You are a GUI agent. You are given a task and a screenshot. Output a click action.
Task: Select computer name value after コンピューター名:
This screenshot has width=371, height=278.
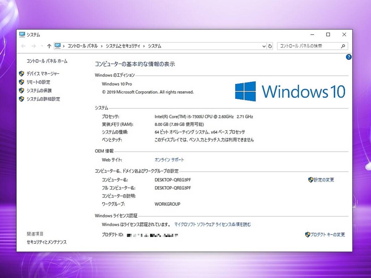click(173, 180)
